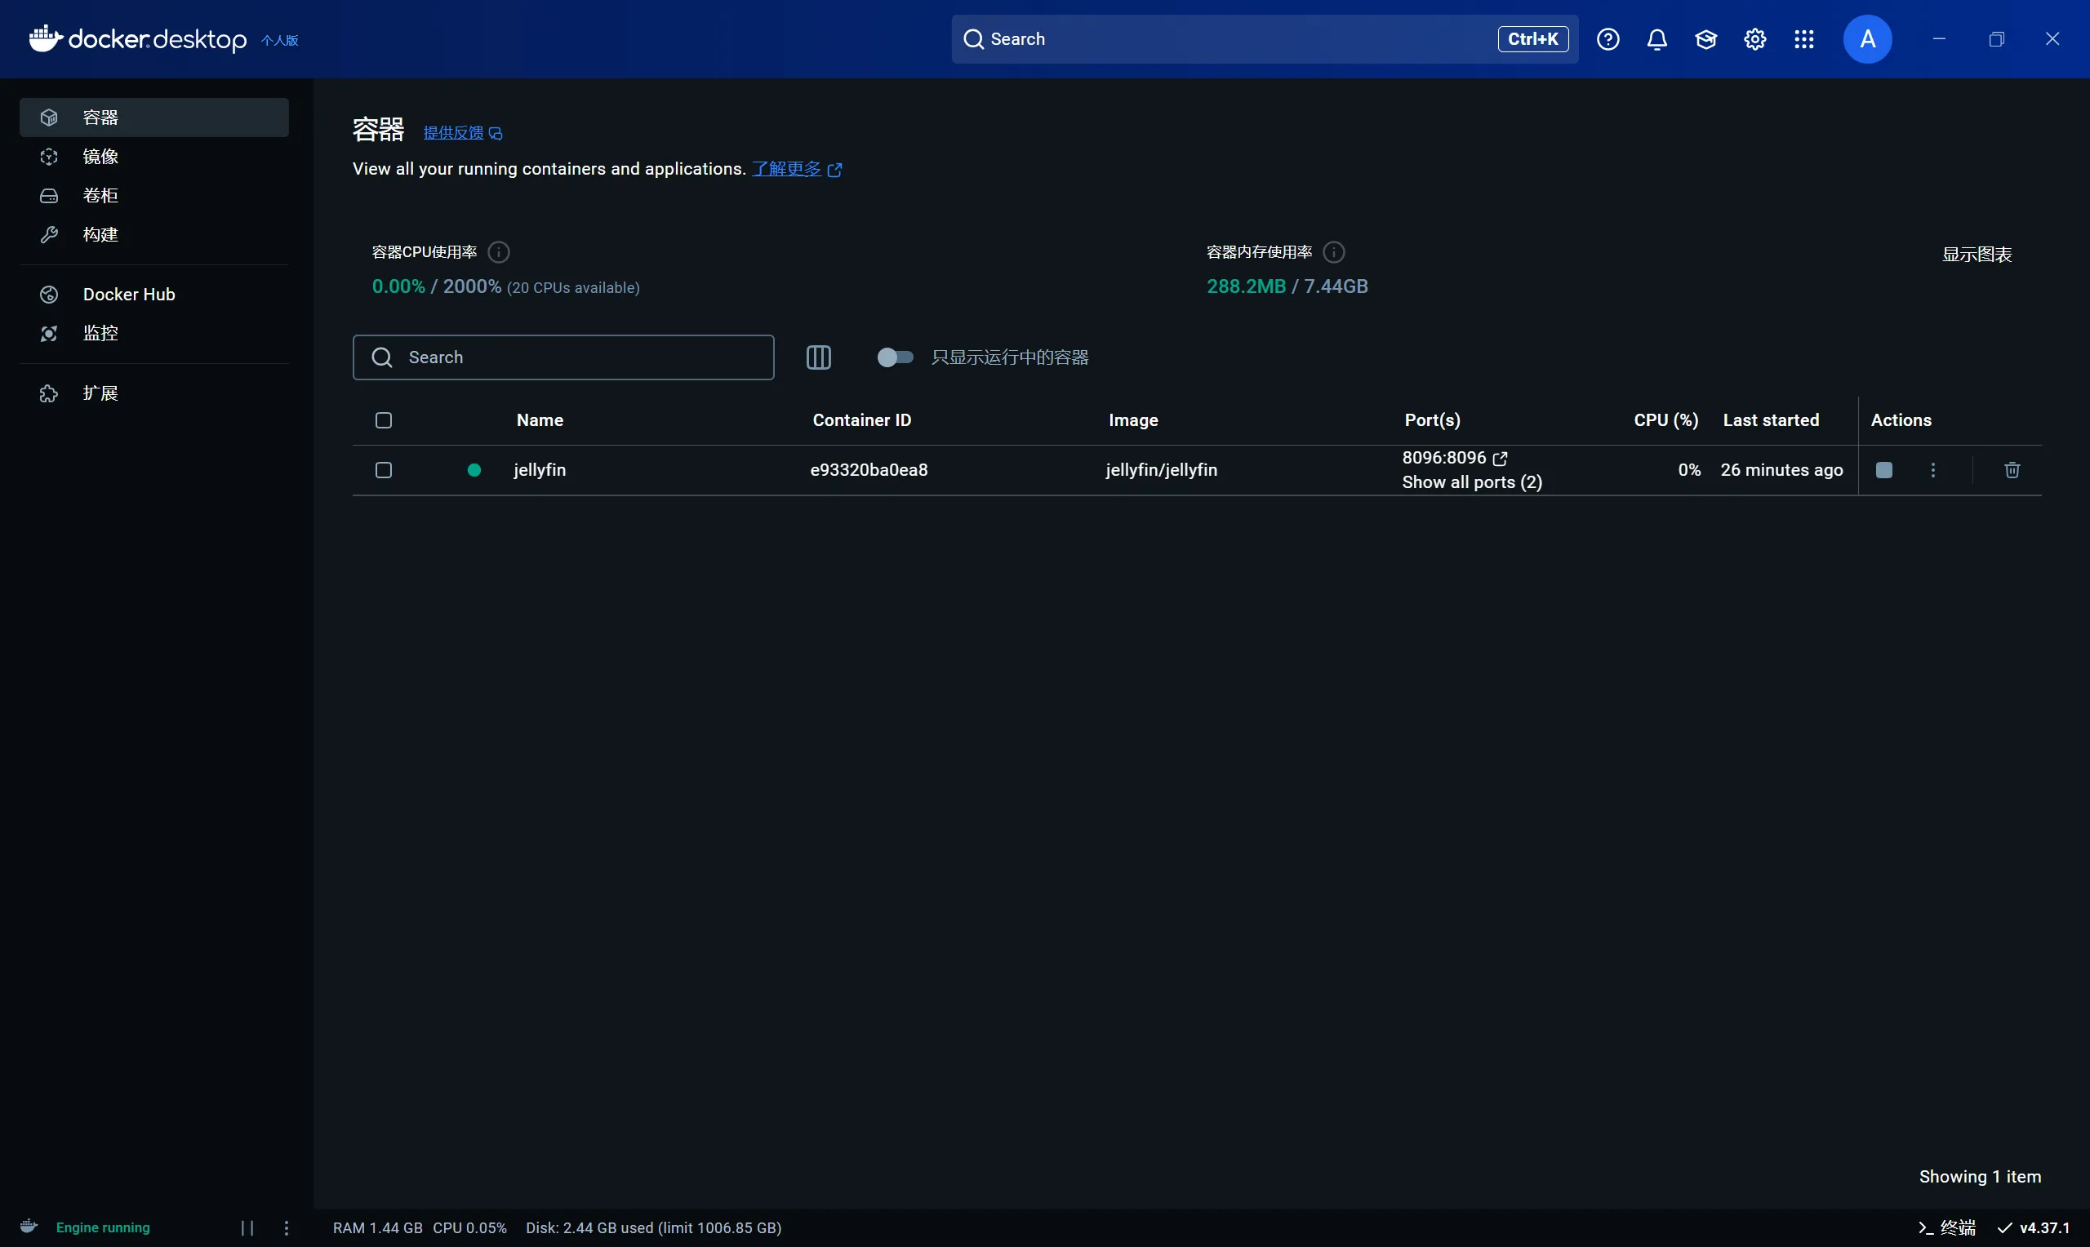Check the jellyfin row checkbox
The height and width of the screenshot is (1247, 2090).
click(383, 470)
